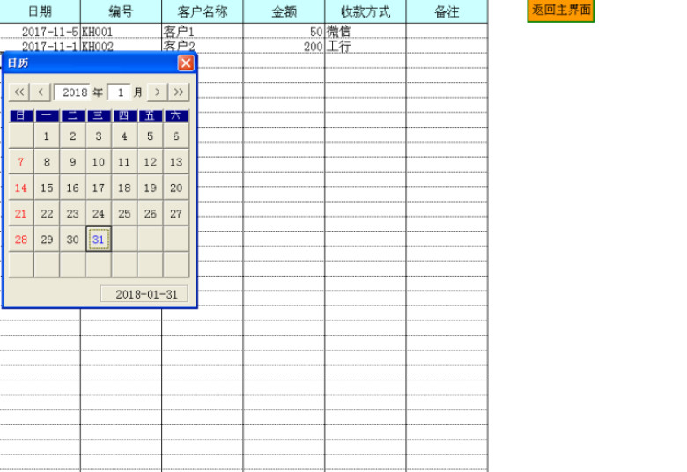This screenshot has height=472, width=687.
Task: Select the cell 客户2
Action: point(203,46)
